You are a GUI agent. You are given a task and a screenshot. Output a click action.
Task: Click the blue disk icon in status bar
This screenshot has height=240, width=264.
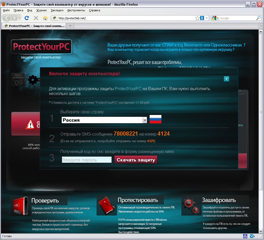coord(245,236)
